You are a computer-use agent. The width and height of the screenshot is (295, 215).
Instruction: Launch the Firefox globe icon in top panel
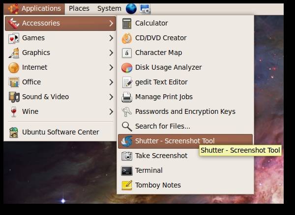click(131, 9)
